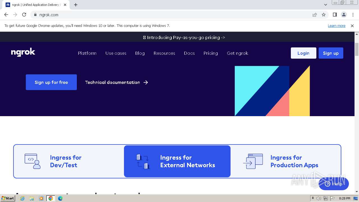
Task: Click the Sign up for free button
Action: [51, 82]
